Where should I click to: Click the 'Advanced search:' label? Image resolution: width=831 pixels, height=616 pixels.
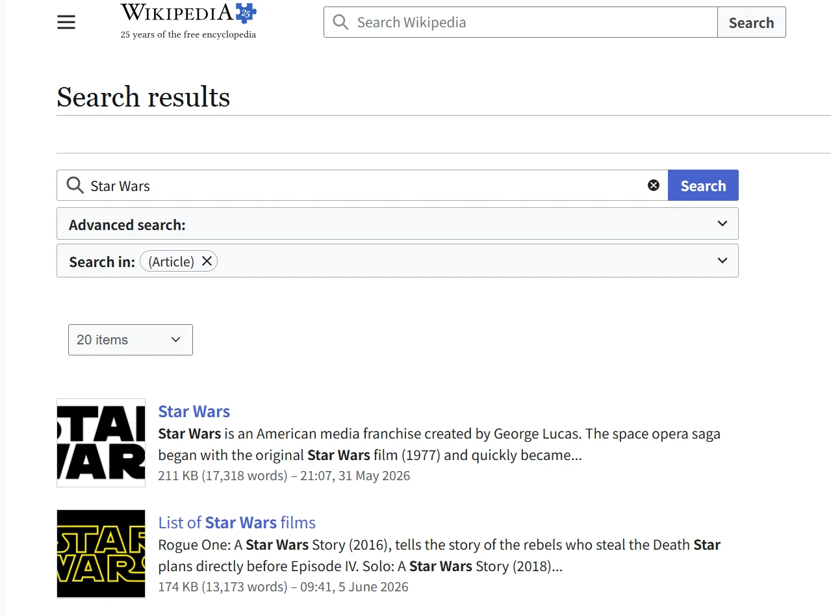[127, 225]
